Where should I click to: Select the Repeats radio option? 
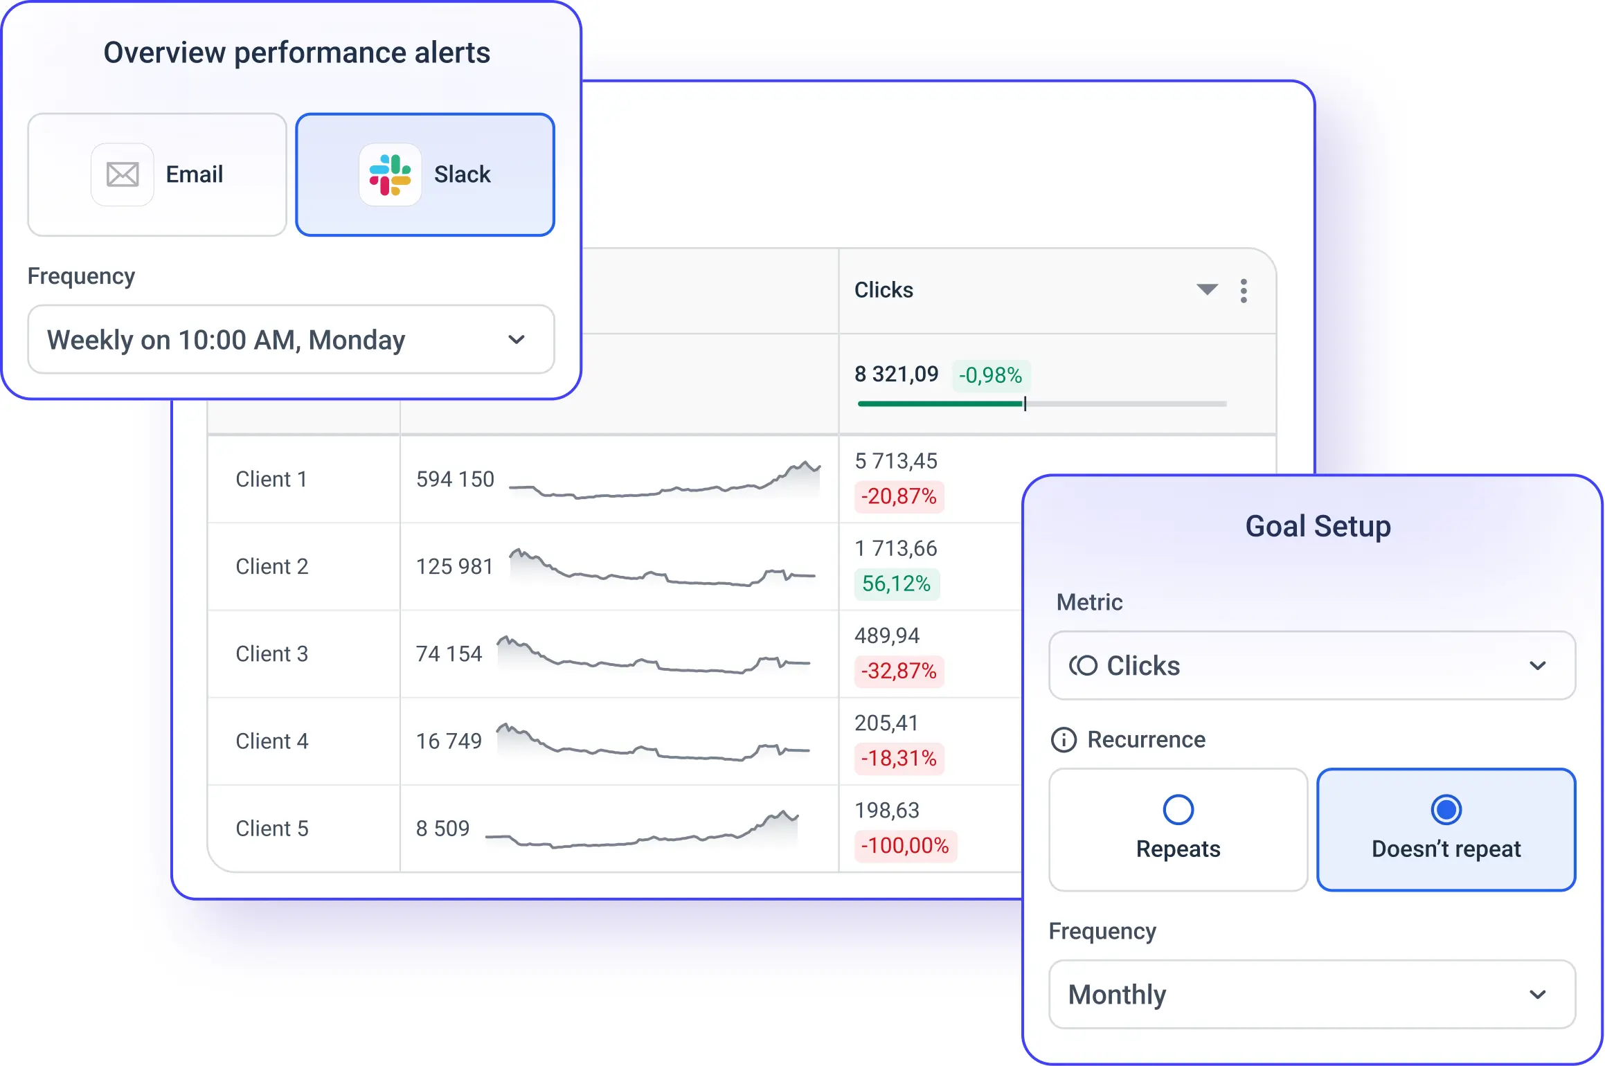tap(1178, 810)
